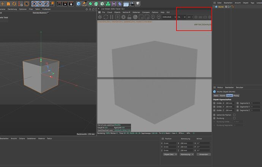Open the Octane settings gear icon
Image resolution: width=262 pixels, height=167 pixels.
point(123,17)
